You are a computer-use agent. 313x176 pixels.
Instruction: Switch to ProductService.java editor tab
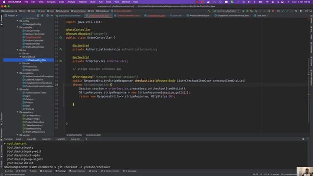[199, 15]
